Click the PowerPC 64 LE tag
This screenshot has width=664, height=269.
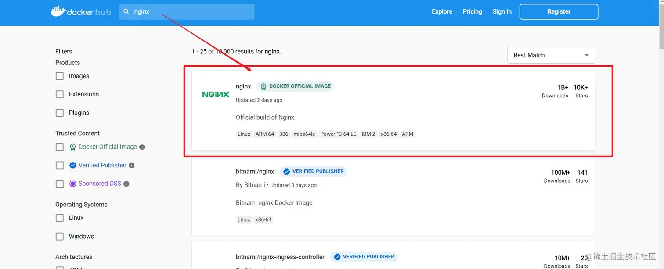(338, 134)
